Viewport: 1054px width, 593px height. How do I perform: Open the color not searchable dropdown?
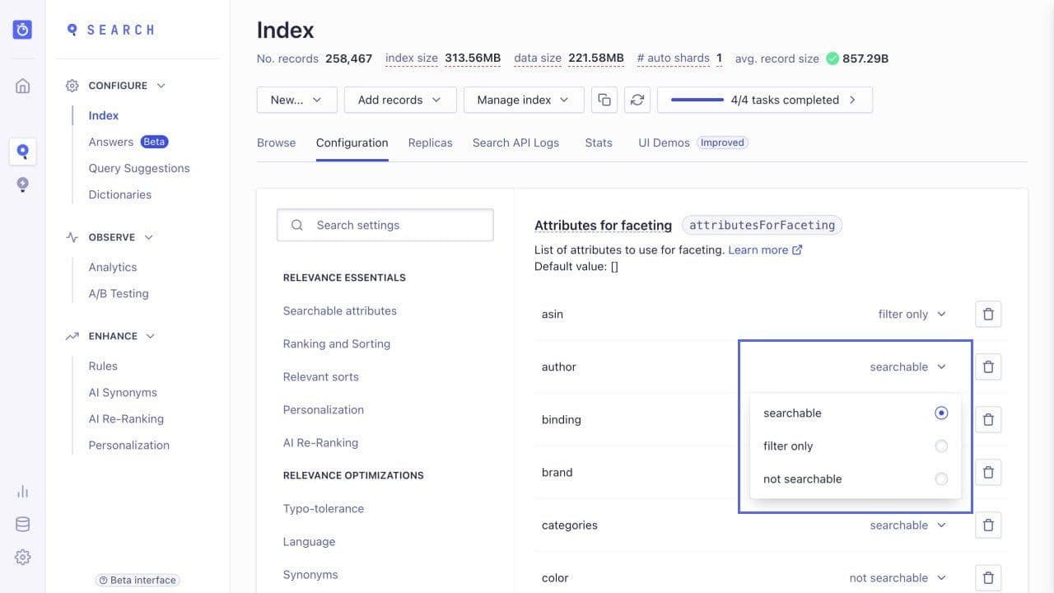click(x=898, y=577)
